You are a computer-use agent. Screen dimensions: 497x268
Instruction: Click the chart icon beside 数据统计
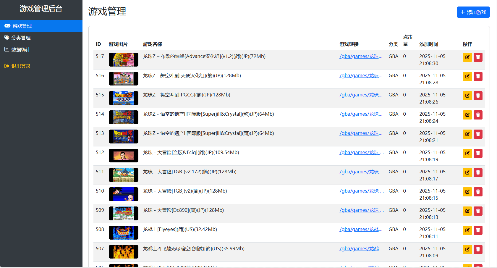[x=7, y=49]
